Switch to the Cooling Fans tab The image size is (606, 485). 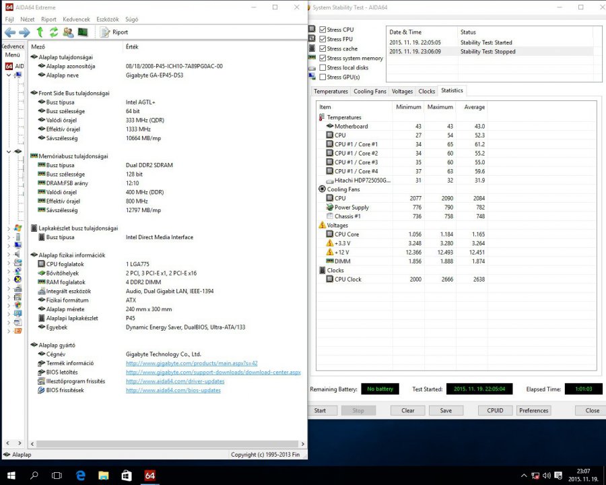370,92
